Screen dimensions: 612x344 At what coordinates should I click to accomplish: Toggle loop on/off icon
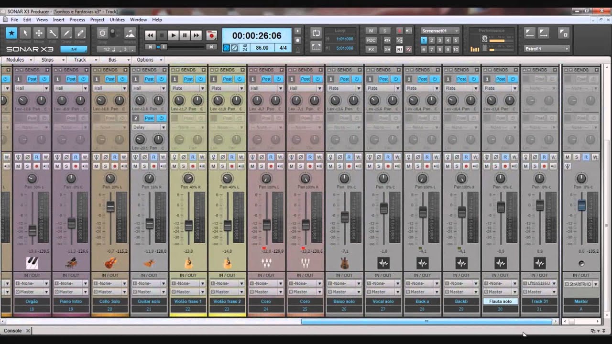316,33
